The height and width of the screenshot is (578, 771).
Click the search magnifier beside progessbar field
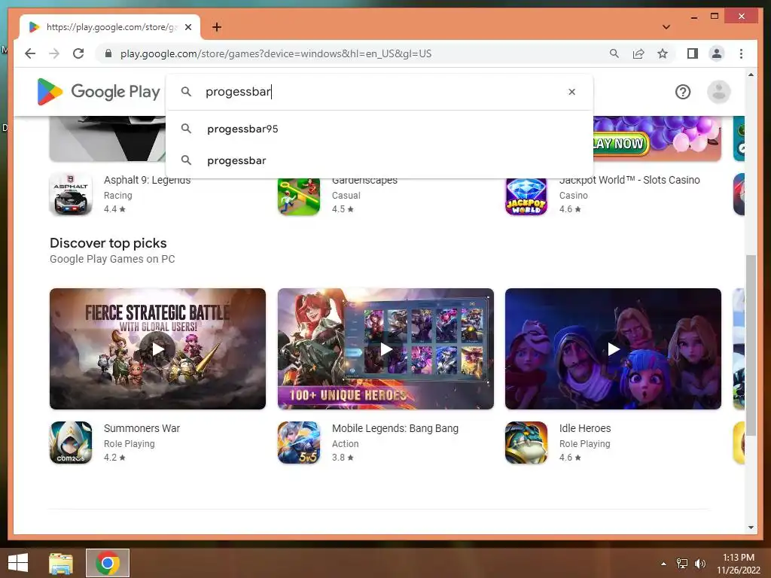click(x=186, y=91)
